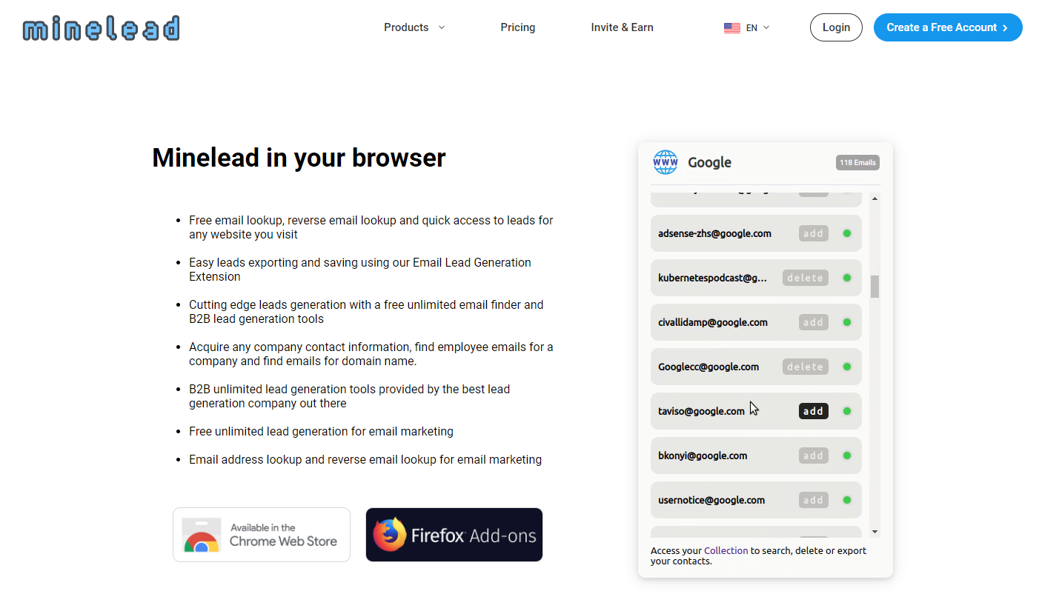Screen dimensions: 1062x614
Task: Click the 'Cutting edge leads generation' bullet
Action: (366, 312)
